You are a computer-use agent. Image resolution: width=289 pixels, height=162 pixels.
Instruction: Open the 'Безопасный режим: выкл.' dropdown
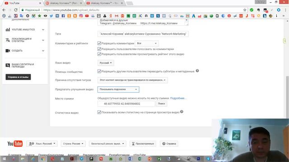[107, 144]
